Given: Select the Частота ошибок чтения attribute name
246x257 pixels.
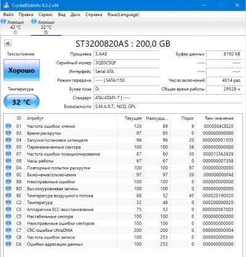Looking at the screenshot, I should pyautogui.click(x=51, y=126).
